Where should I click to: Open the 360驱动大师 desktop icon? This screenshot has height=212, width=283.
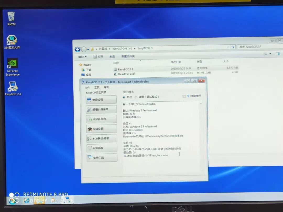[12, 42]
